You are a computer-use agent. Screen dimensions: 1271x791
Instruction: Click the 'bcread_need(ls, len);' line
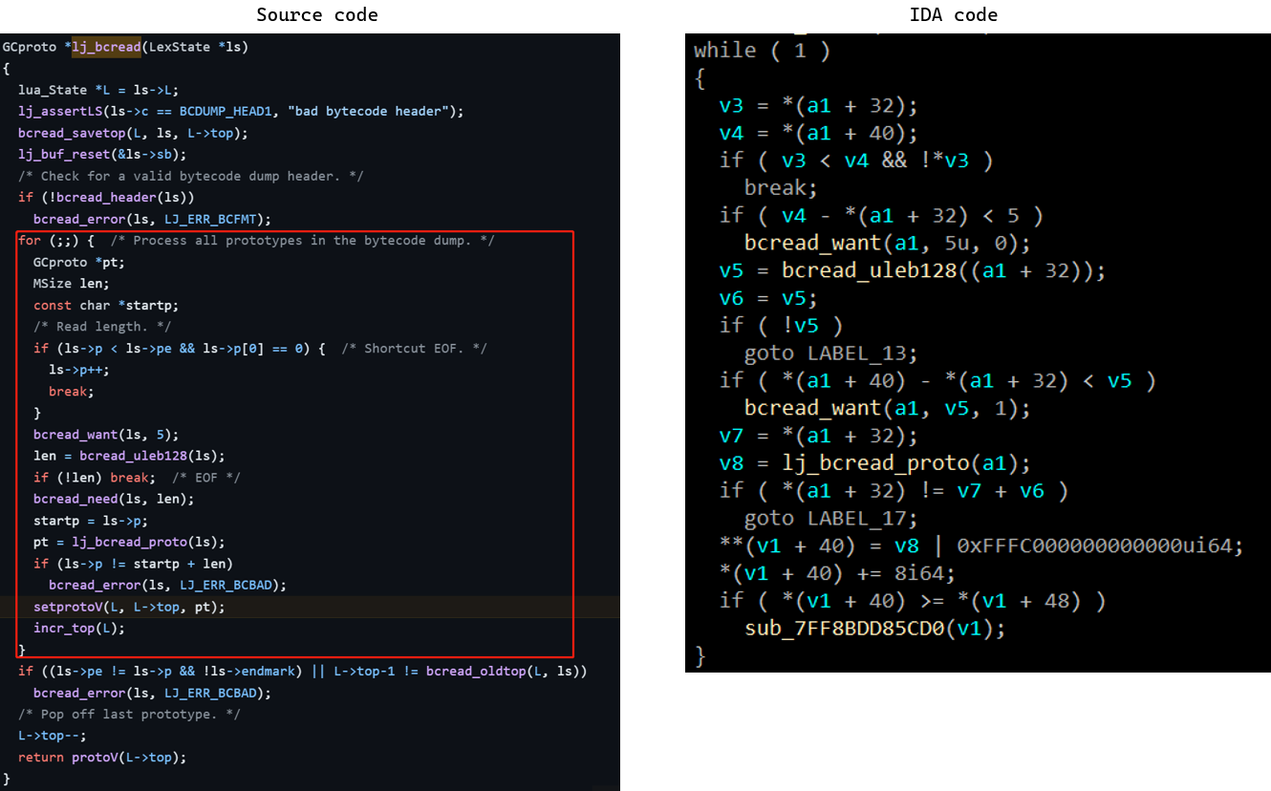coord(114,499)
